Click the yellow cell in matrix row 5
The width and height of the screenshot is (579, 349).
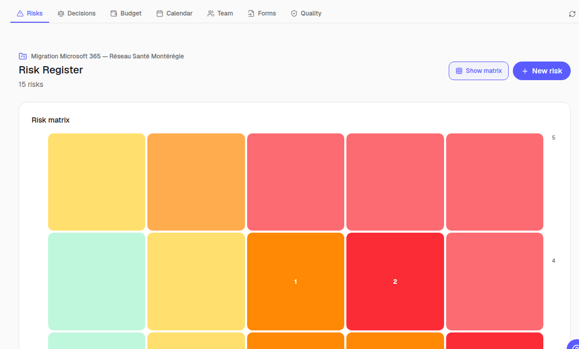click(96, 181)
